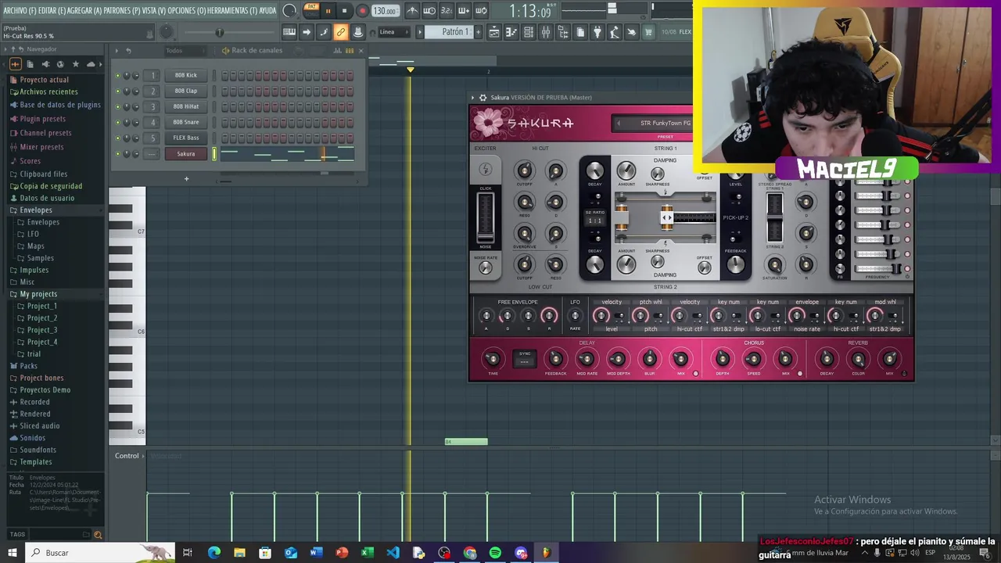The height and width of the screenshot is (563, 1001).
Task: Click Sakura plugin gear options icon
Action: (483, 98)
